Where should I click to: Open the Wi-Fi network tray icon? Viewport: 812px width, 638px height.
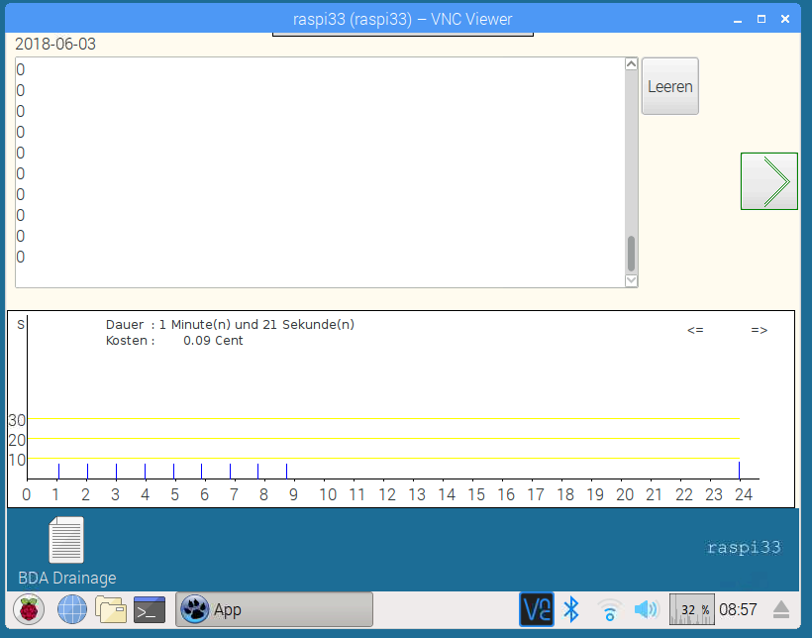pyautogui.click(x=610, y=610)
